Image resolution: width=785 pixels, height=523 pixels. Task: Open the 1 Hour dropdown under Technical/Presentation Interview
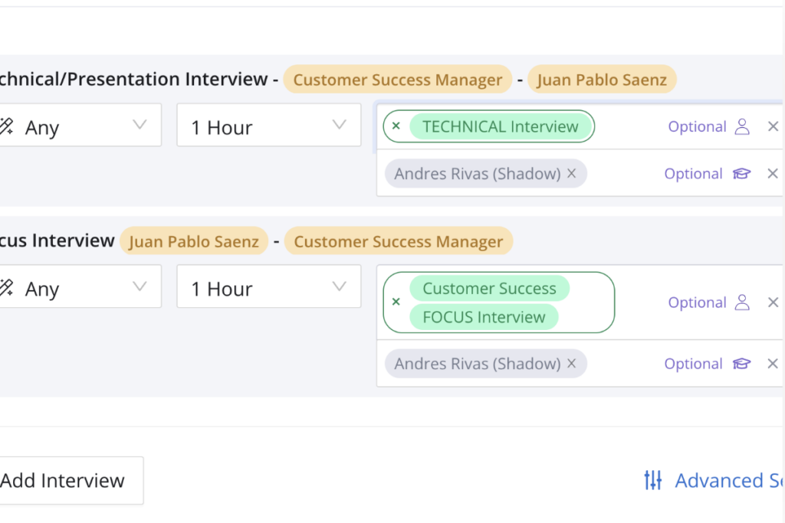tap(269, 125)
